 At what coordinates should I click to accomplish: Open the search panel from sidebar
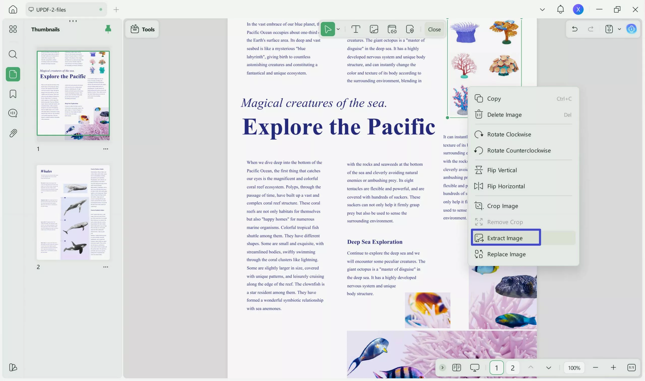point(13,54)
